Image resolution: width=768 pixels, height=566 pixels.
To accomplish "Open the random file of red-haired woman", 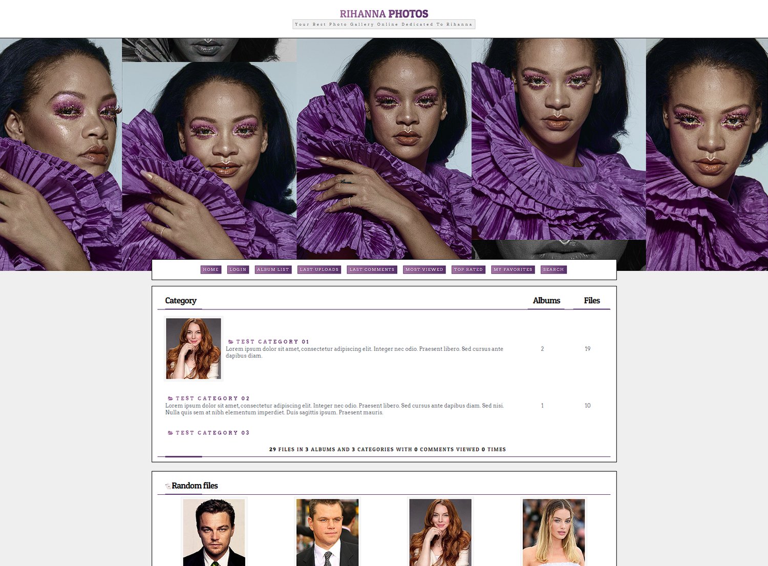I will [x=440, y=532].
